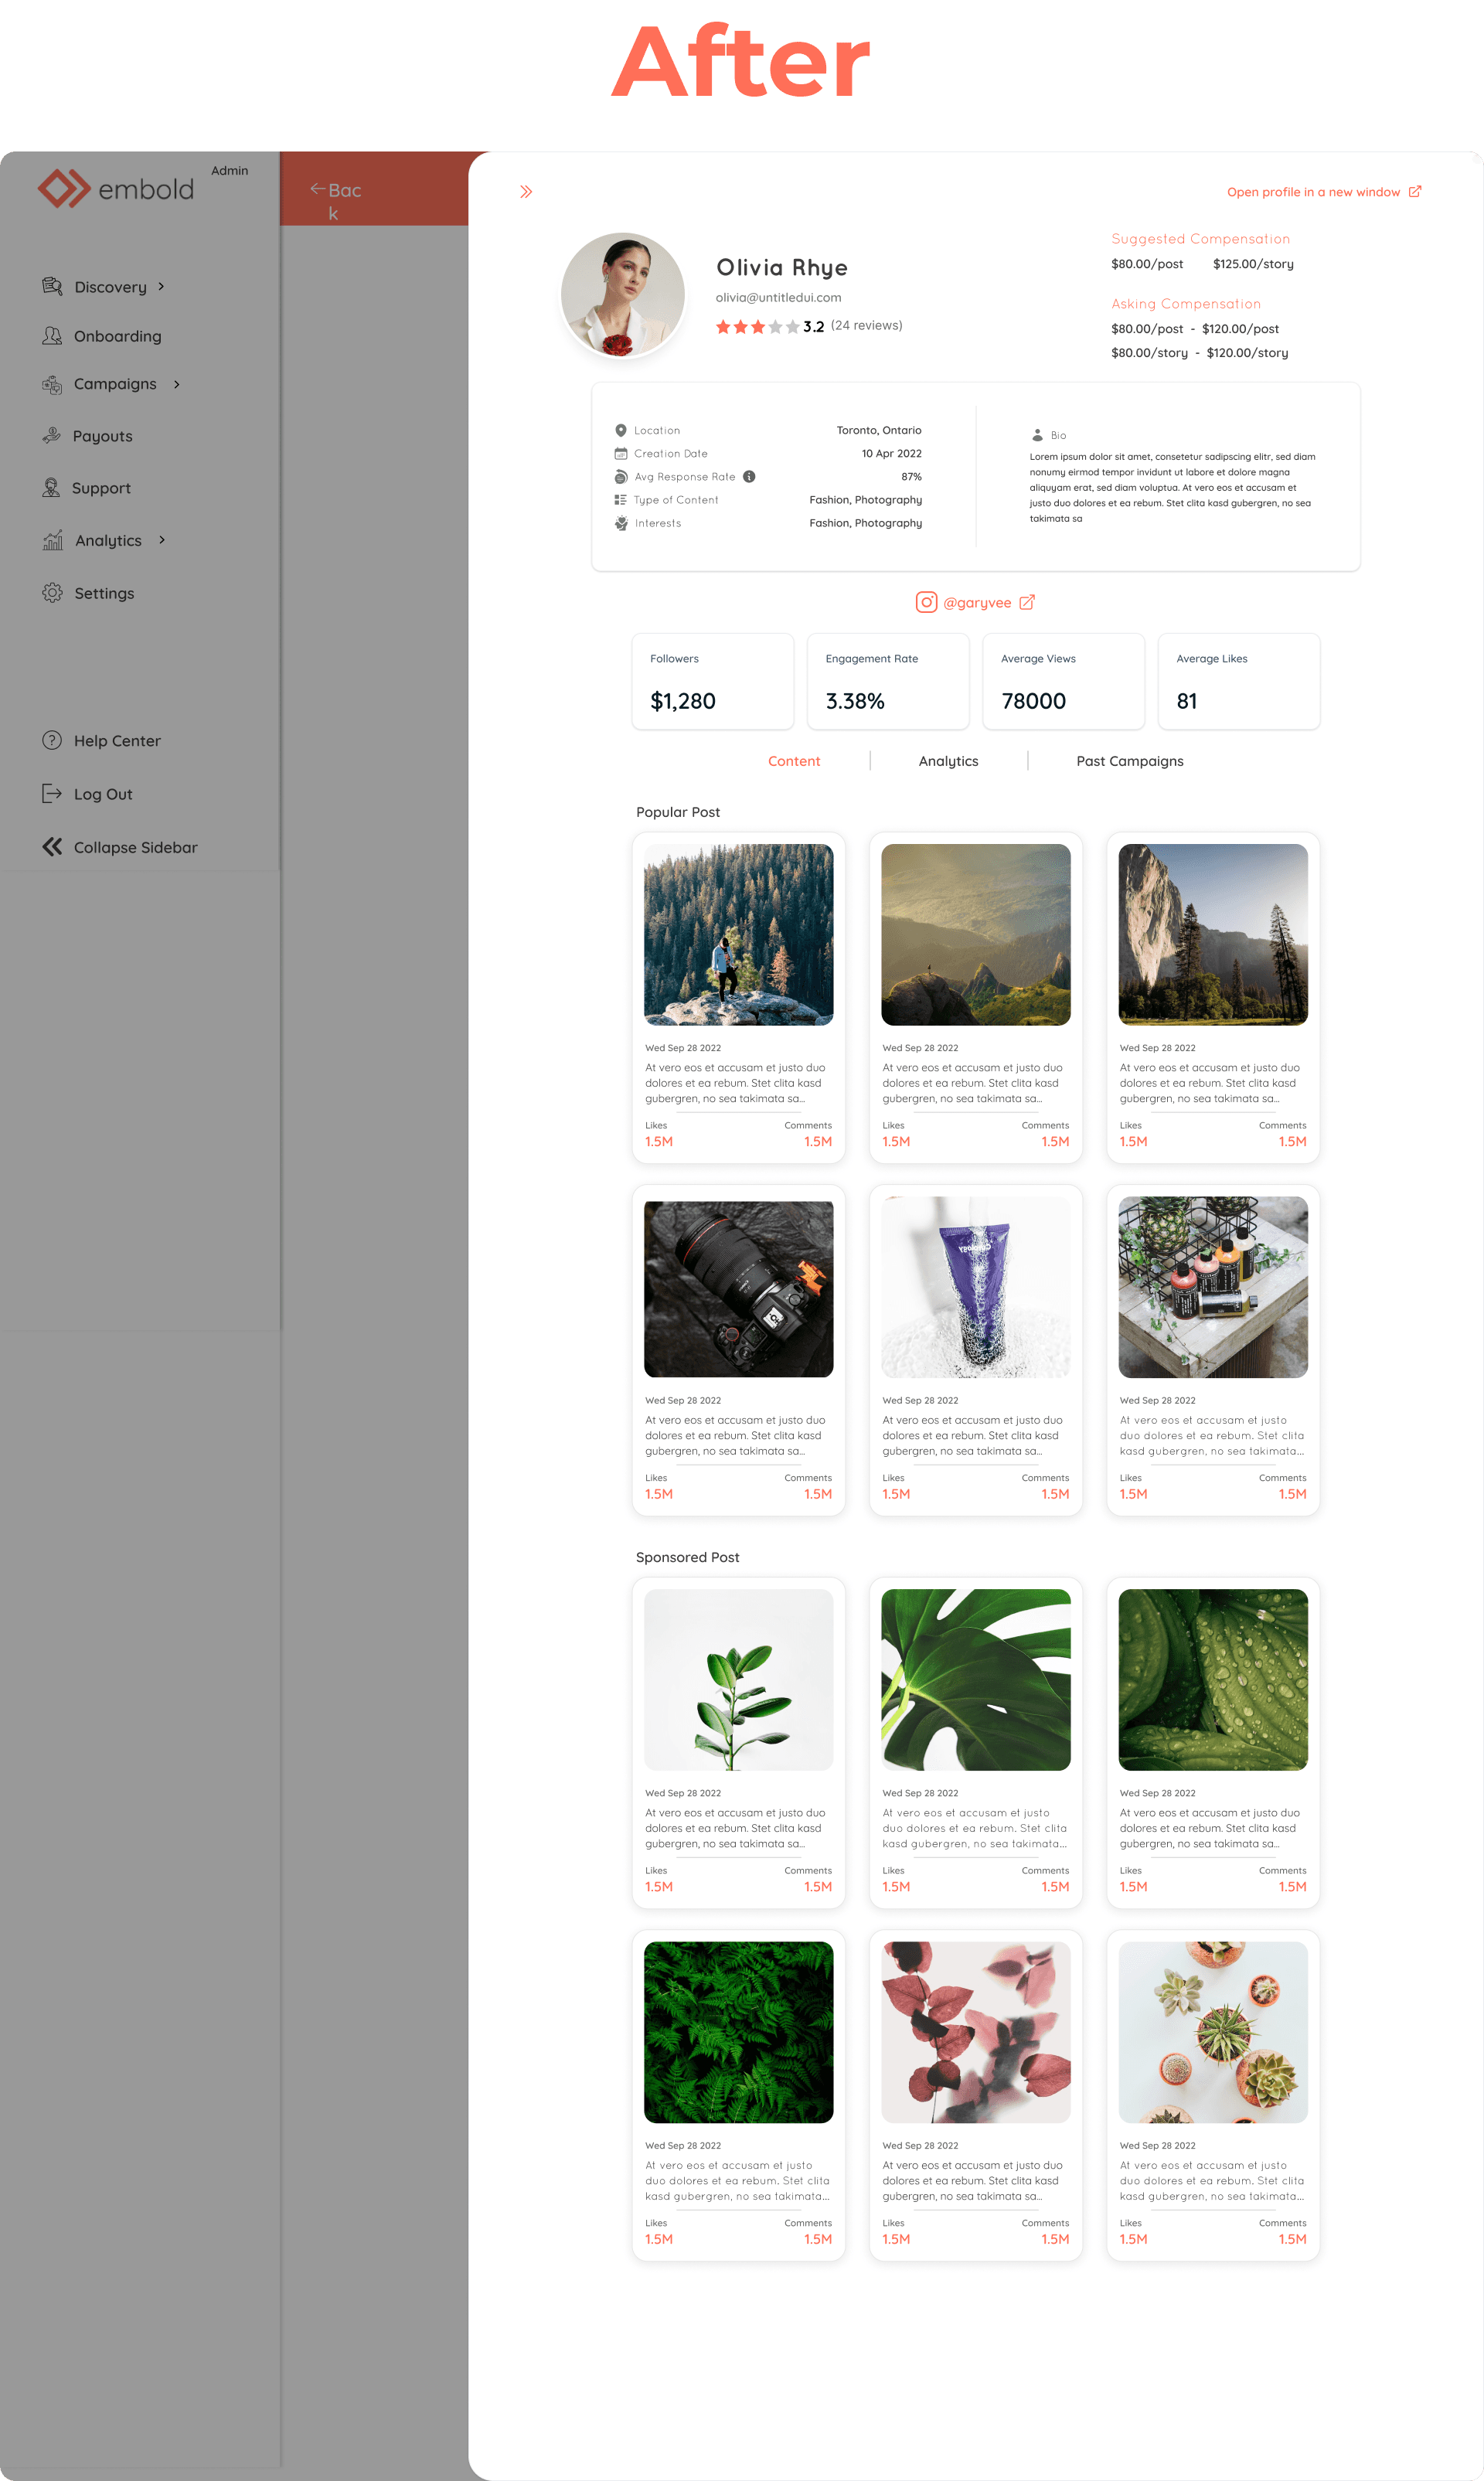
Task: Expand the Campaigns submenu chevron
Action: tap(177, 384)
